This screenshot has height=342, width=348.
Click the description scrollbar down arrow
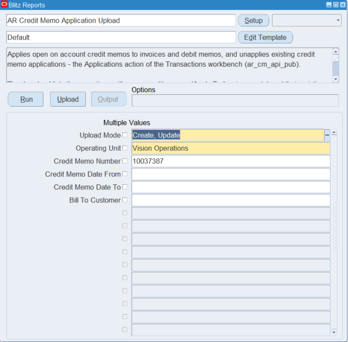point(336,79)
